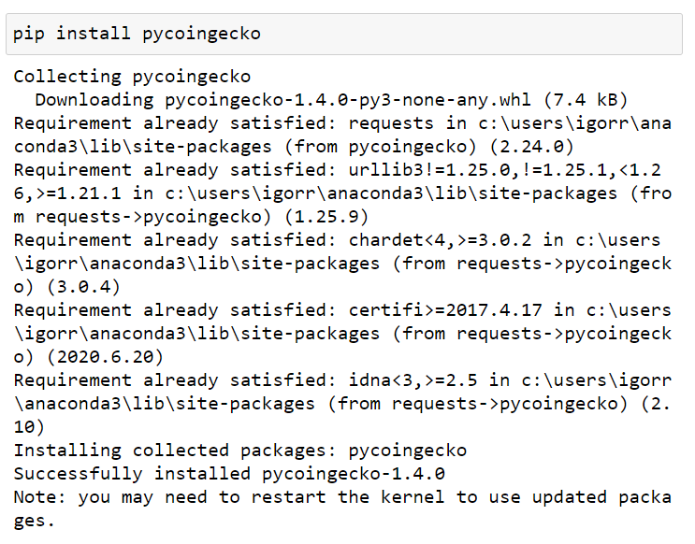Click 'pycoingecko' in the code cell input
Image resolution: width=695 pixels, height=544 pixels.
pos(202,34)
